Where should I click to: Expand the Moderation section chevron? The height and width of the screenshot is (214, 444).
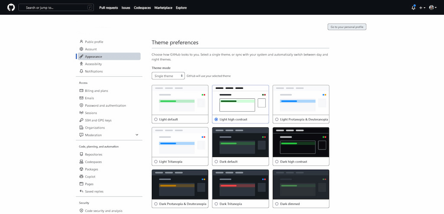pyautogui.click(x=137, y=135)
